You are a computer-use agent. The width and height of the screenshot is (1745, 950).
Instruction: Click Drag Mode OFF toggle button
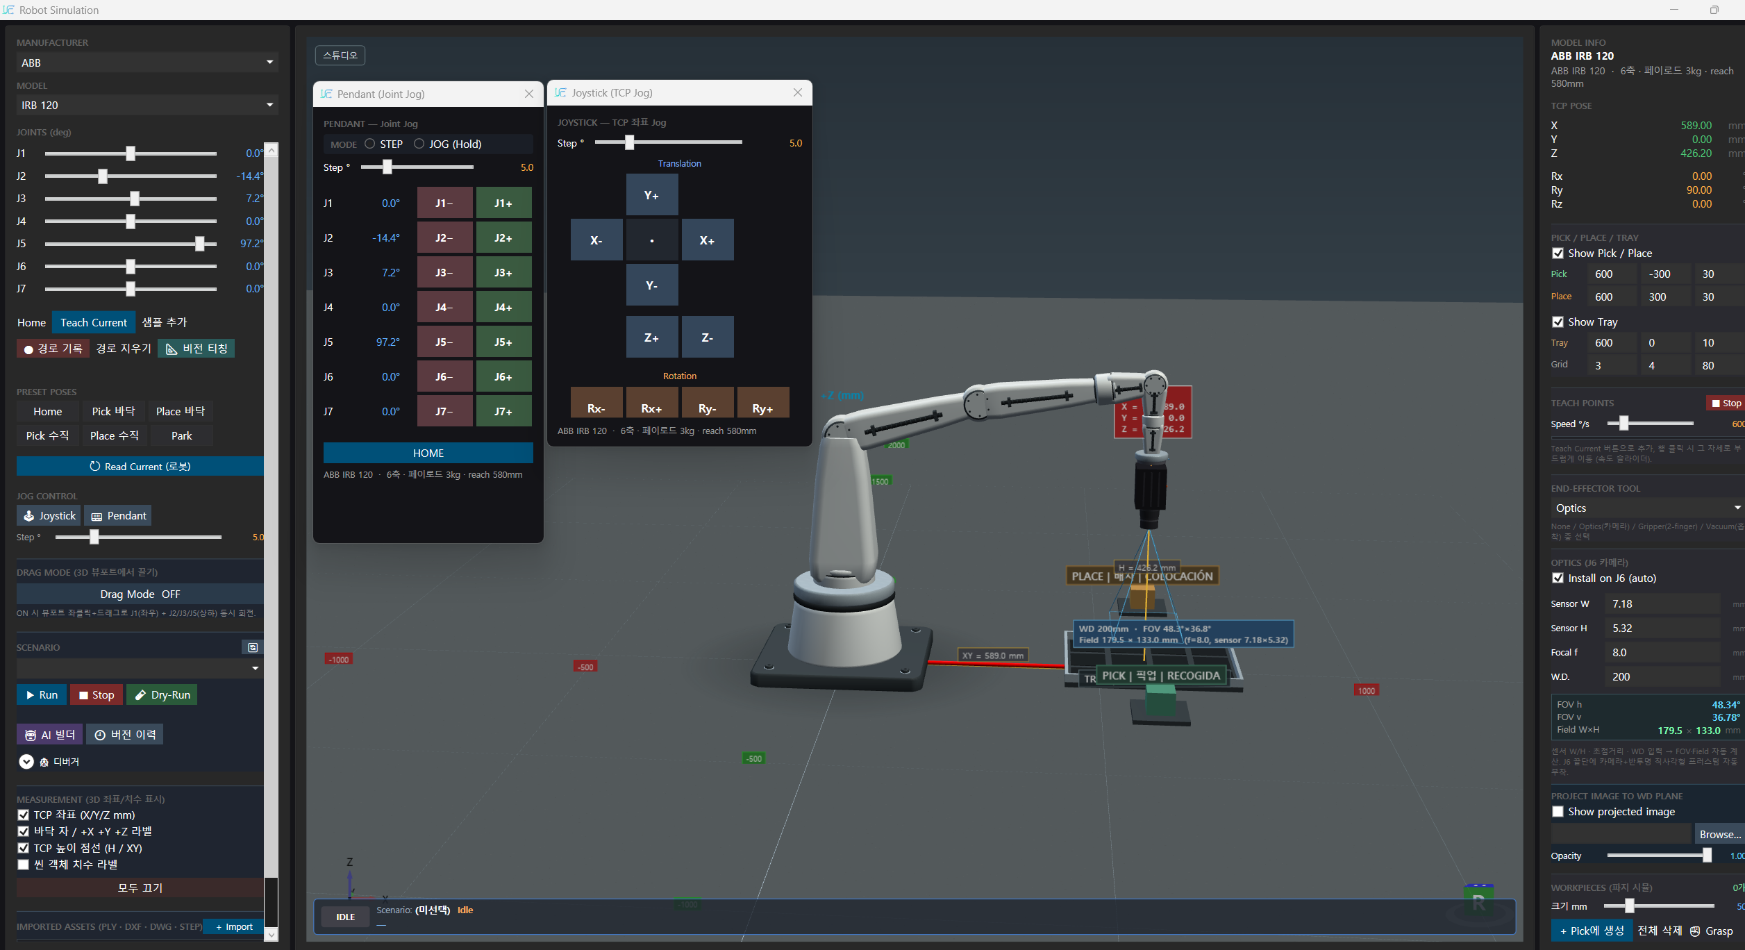140,594
